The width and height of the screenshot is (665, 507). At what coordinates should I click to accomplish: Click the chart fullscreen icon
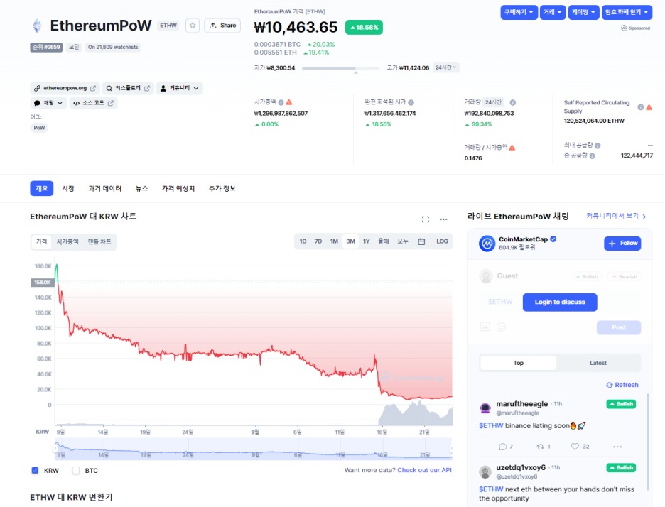coord(426,219)
